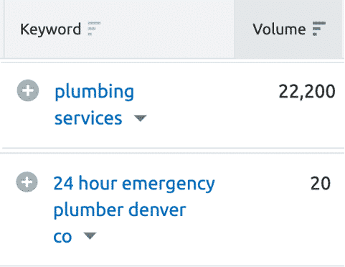The height and width of the screenshot is (267, 345).
Task: Open 24 hour emergency plumber keyword link
Action: pyautogui.click(x=134, y=210)
